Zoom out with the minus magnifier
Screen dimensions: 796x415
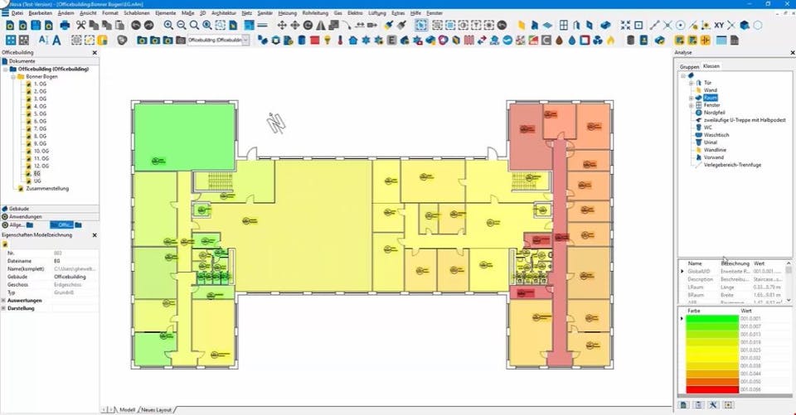182,25
